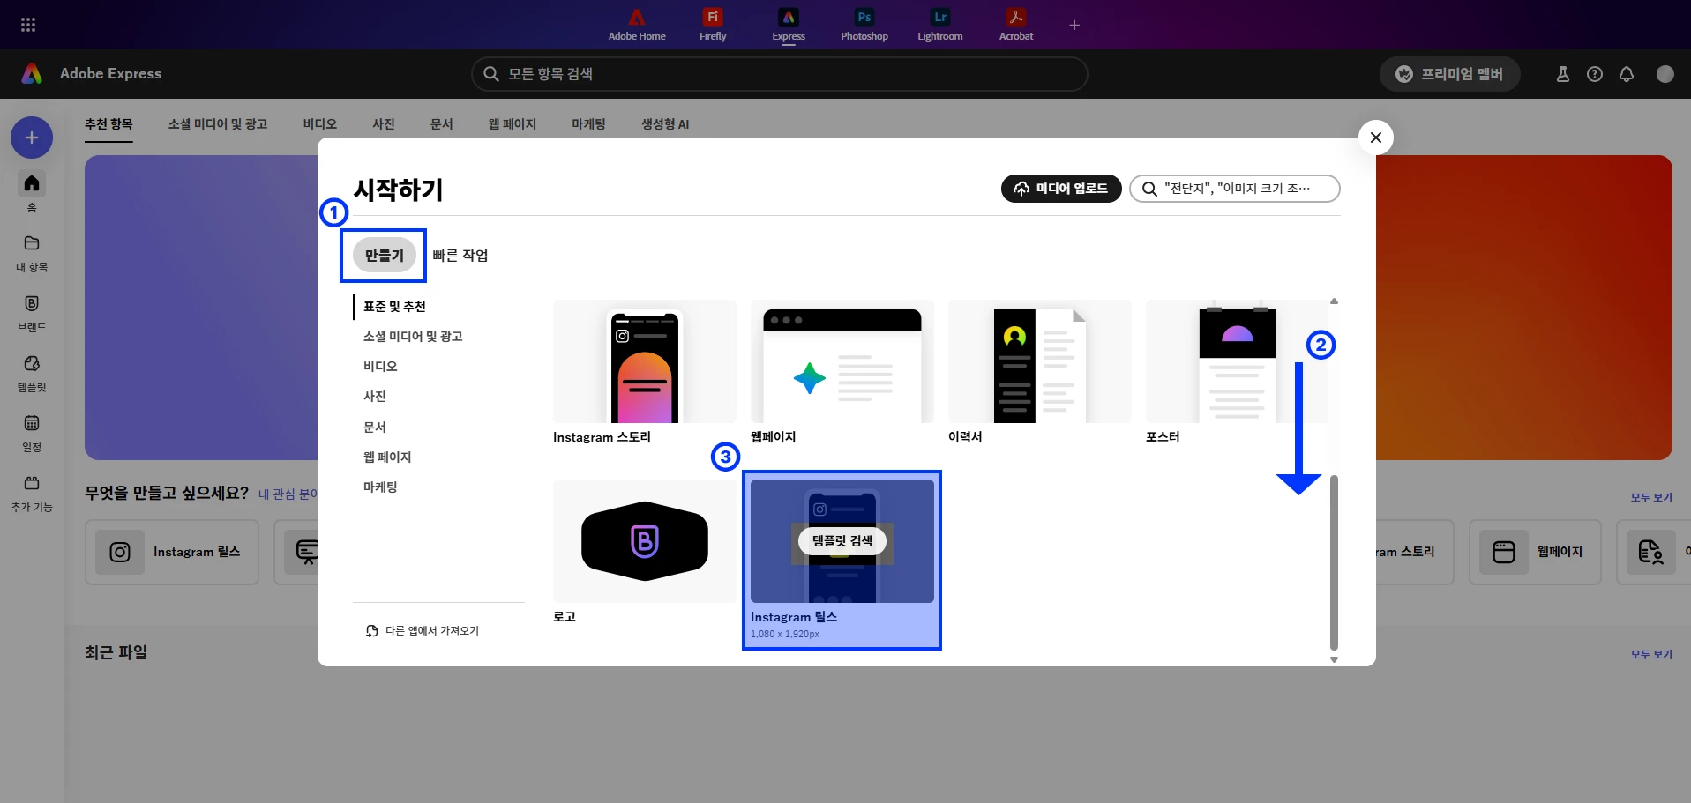This screenshot has height=803, width=1691.
Task: Click the dialog template search field
Action: 1235,189
